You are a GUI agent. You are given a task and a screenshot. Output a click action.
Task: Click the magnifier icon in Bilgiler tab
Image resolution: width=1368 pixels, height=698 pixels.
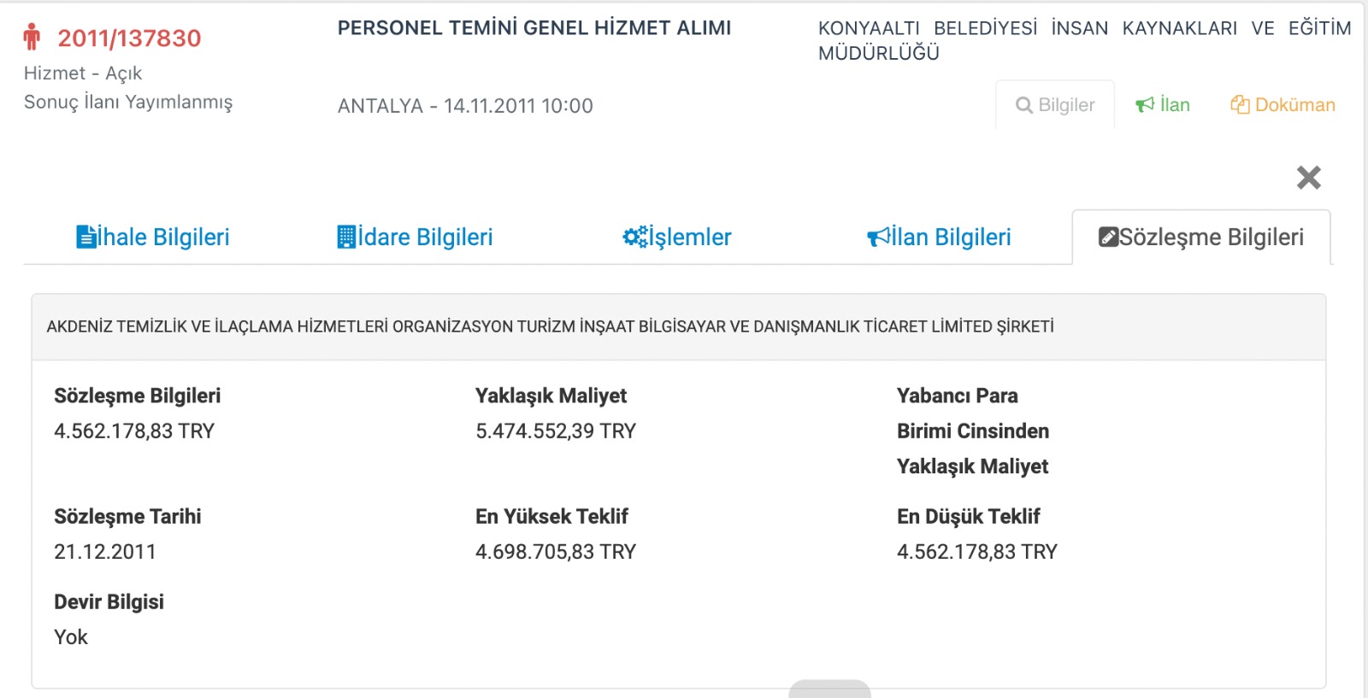tap(1023, 105)
